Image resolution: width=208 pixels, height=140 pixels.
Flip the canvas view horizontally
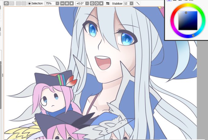[x=108, y=3]
